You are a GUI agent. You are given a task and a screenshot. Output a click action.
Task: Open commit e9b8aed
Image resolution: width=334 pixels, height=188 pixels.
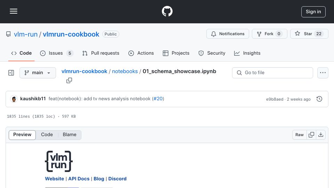275,99
